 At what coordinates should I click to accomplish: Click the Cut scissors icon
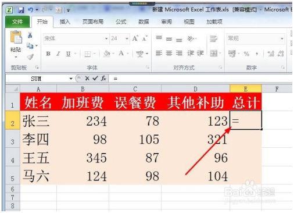click(x=30, y=35)
